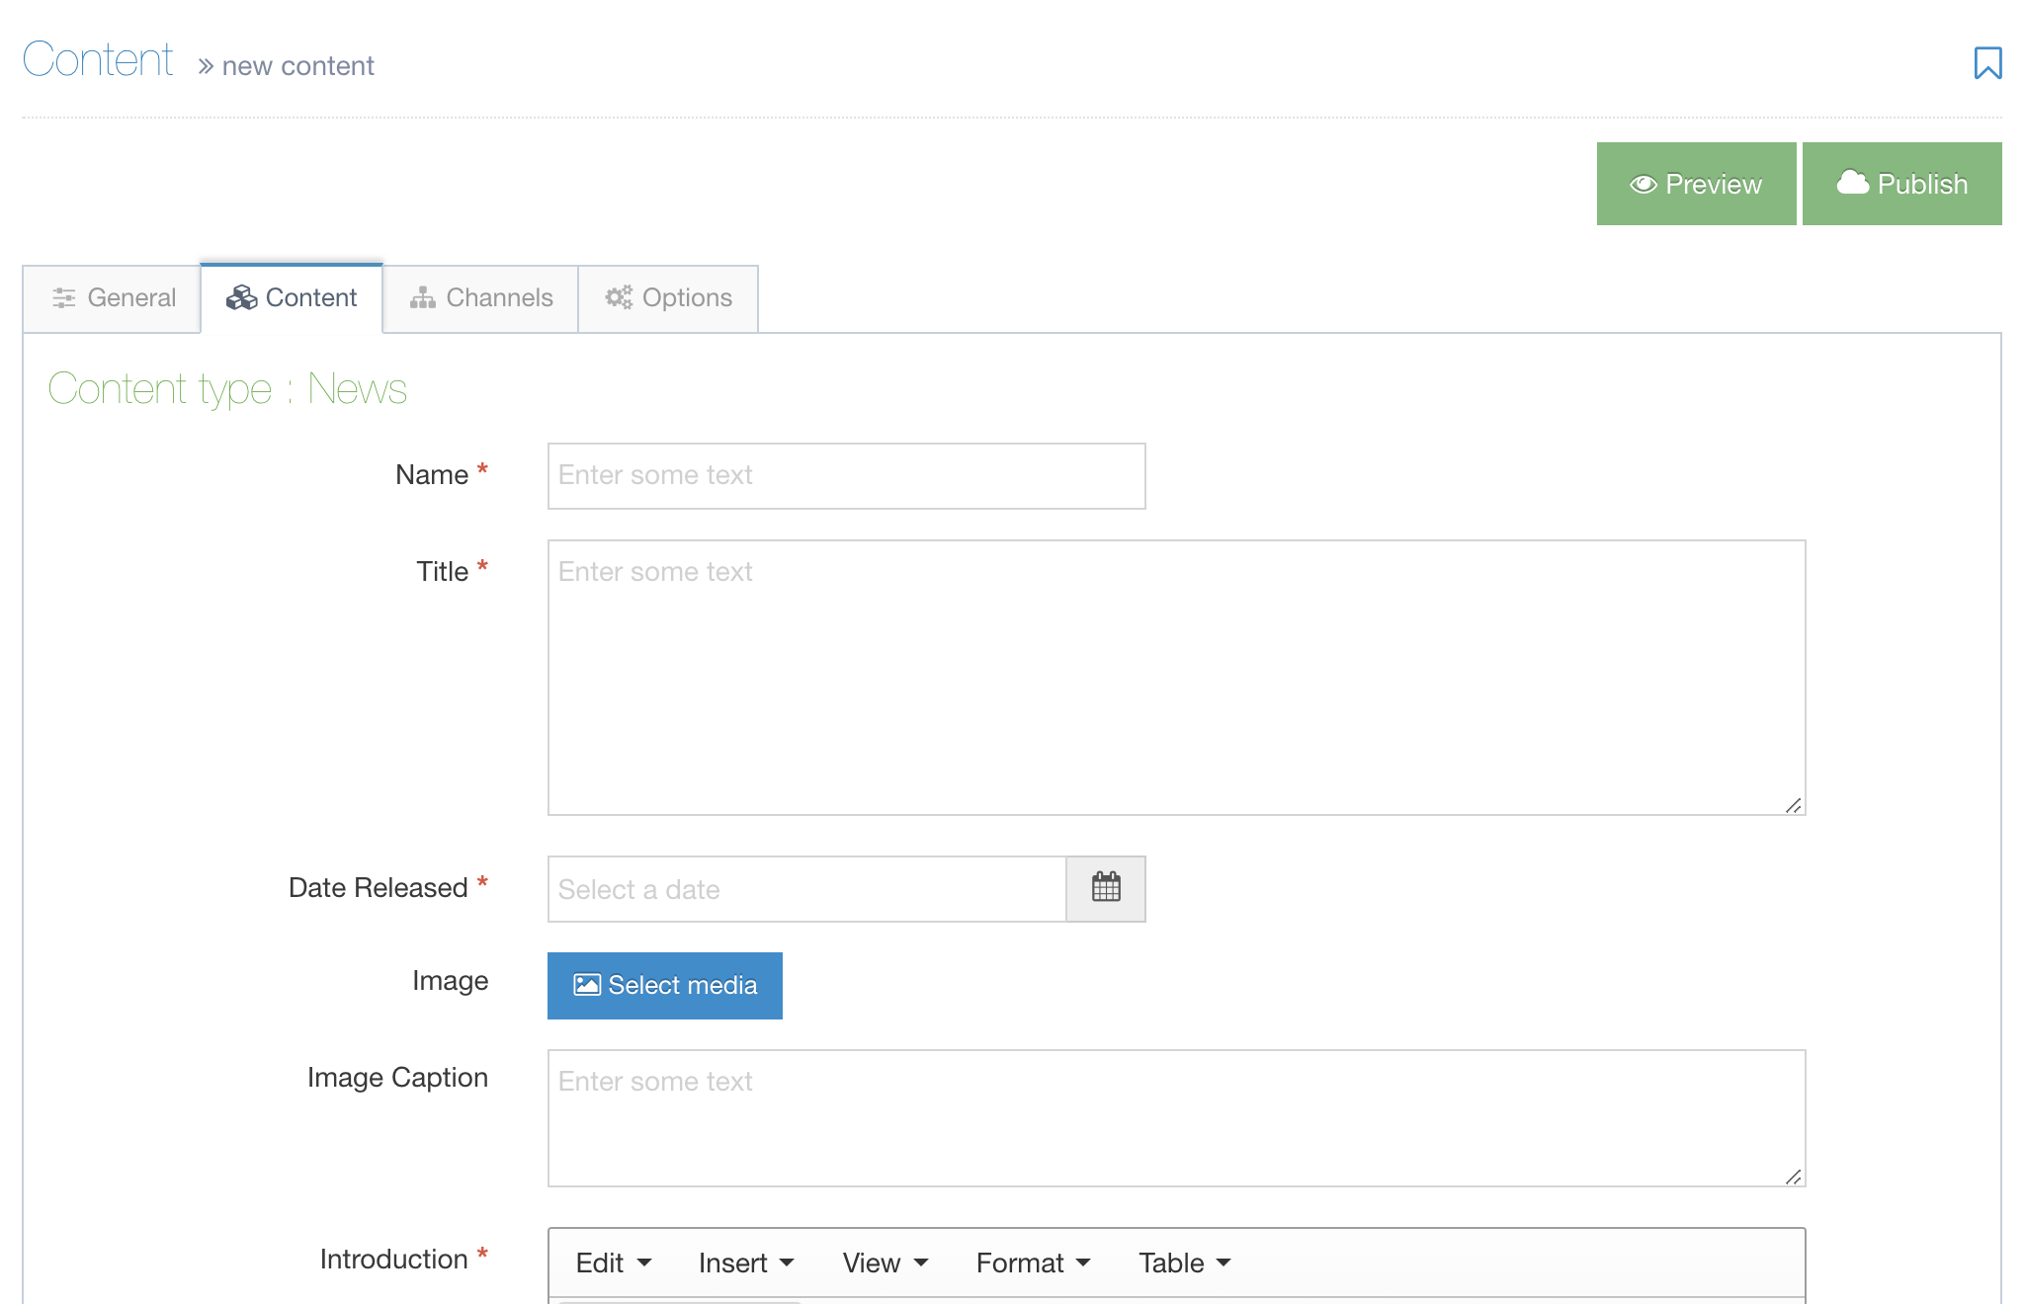The image size is (2024, 1304).
Task: Click the Date Released input field
Action: [x=806, y=888]
